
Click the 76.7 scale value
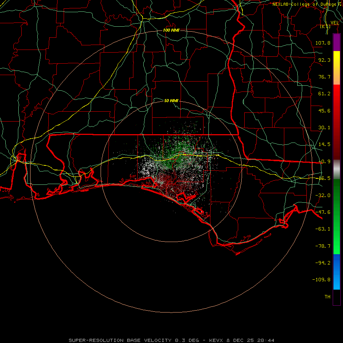pyautogui.click(x=324, y=77)
